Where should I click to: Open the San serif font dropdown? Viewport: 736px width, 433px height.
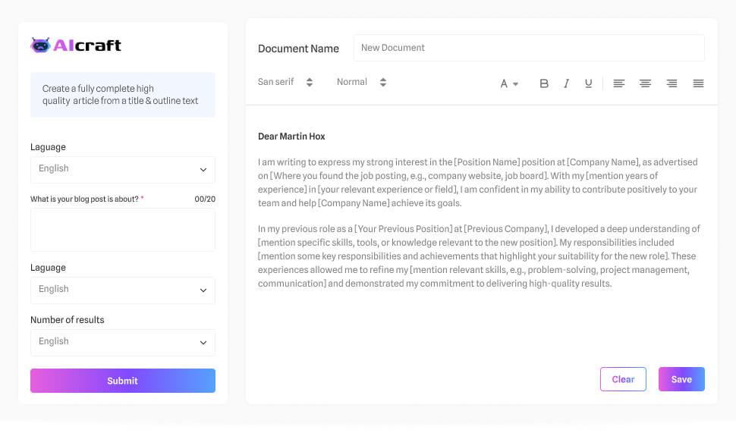(285, 82)
